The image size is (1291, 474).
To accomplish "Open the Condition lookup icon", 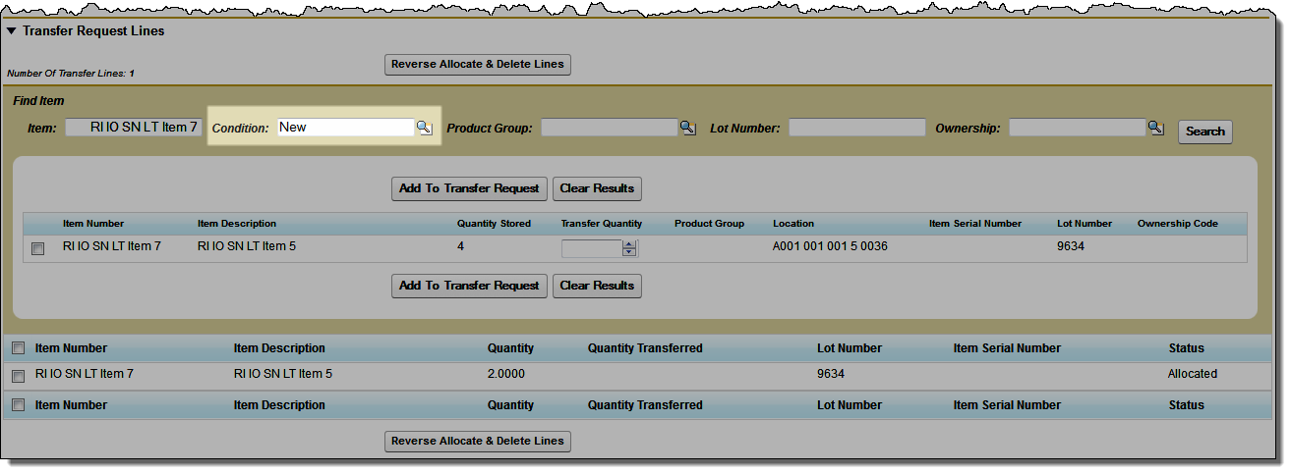I will [x=424, y=128].
